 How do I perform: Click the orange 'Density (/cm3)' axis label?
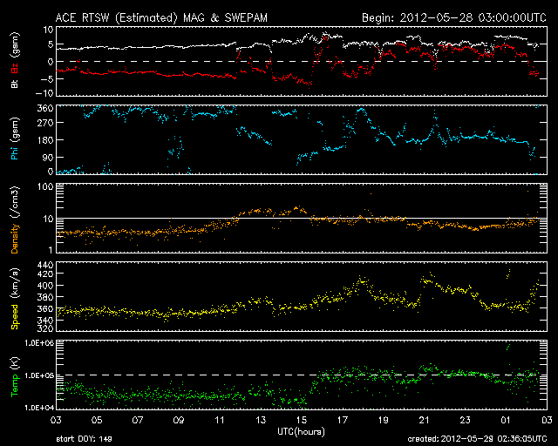(15, 220)
